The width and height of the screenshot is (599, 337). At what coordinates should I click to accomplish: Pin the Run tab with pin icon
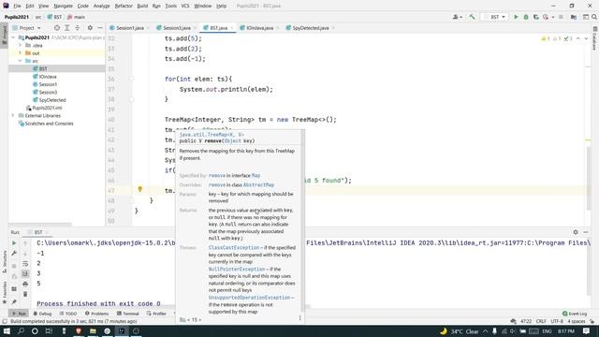[x=14, y=301]
